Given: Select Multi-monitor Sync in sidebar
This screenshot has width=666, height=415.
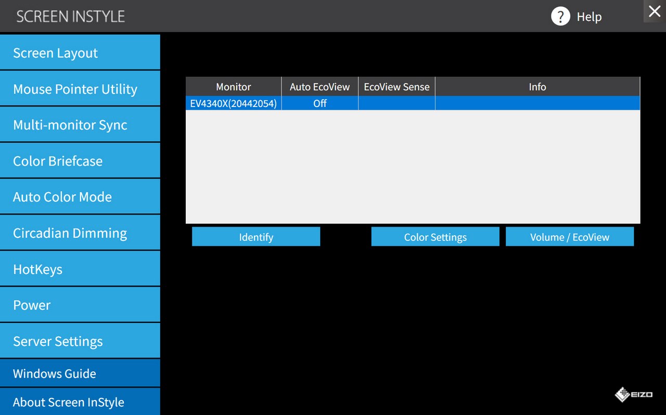Looking at the screenshot, I should tap(80, 125).
